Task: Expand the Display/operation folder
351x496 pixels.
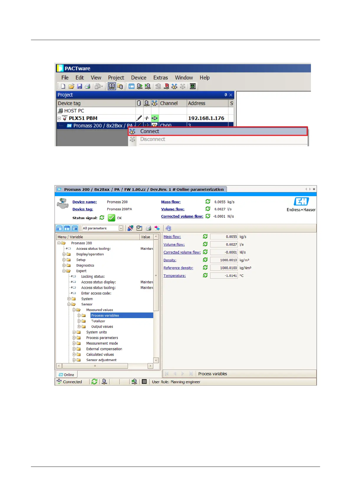Action: [64, 254]
